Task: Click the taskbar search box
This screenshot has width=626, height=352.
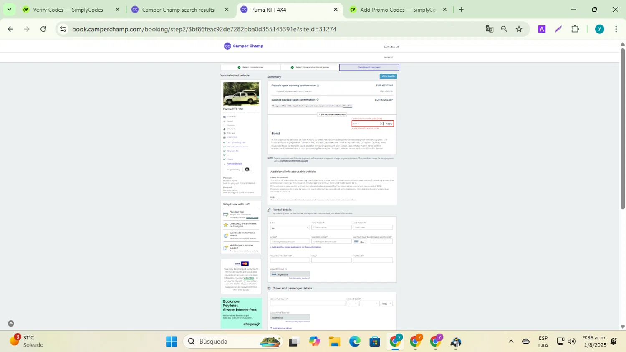Action: tap(233, 342)
